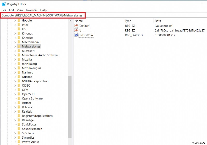
Task: Expand the Microsoft key
Action: click(x=15, y=51)
